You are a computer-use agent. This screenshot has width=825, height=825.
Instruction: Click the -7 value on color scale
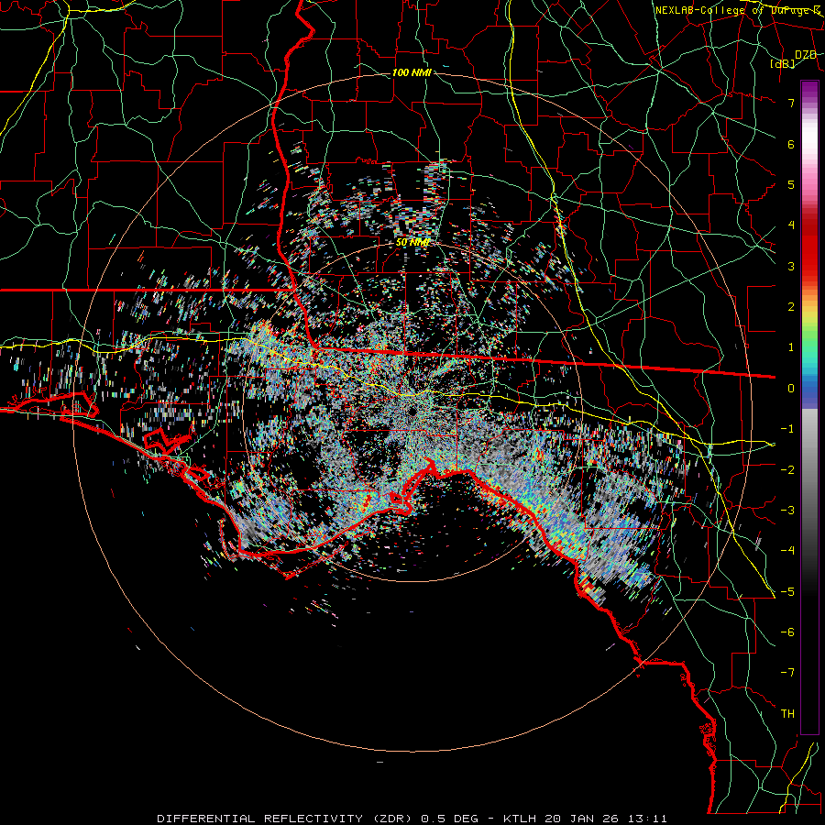coord(787,673)
